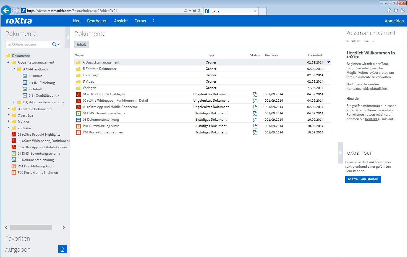Click the tree scroll left arrow
The height and width of the screenshot is (258, 408).
[x=7, y=227]
